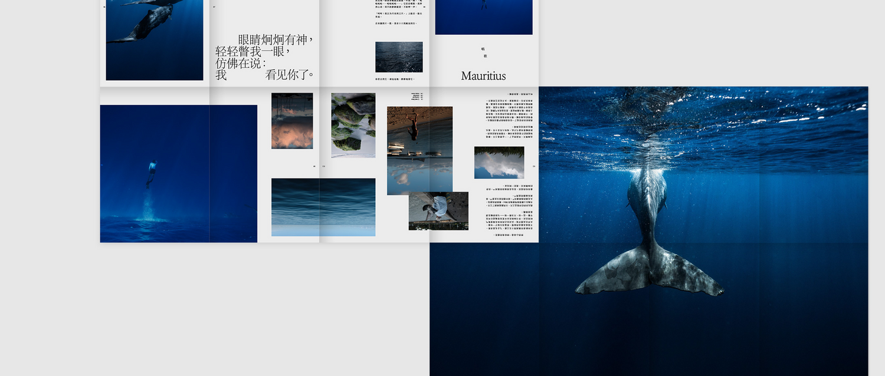Click the inverted blue sky and clouds photo
Viewport: 885px width, 376px height.
(x=499, y=163)
